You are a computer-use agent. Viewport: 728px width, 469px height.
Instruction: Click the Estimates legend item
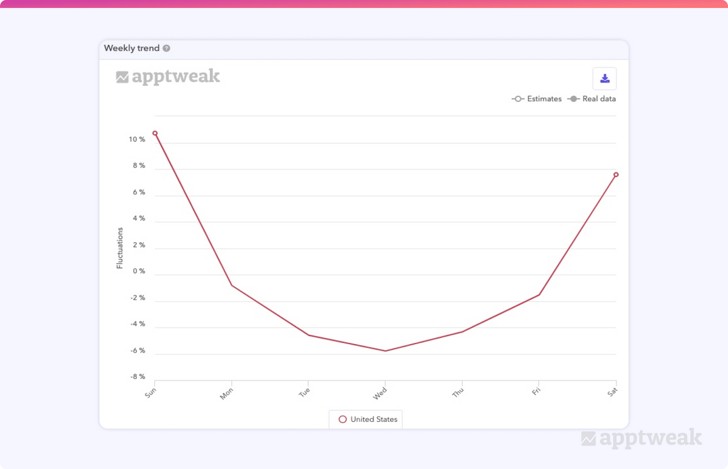coord(537,99)
